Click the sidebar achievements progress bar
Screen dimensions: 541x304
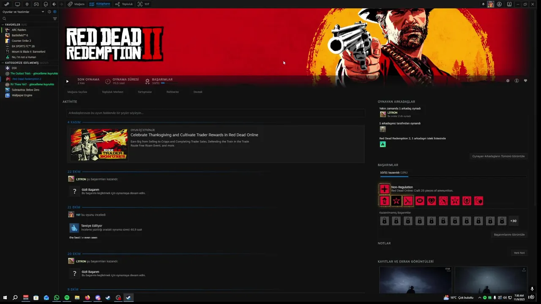[x=453, y=176]
